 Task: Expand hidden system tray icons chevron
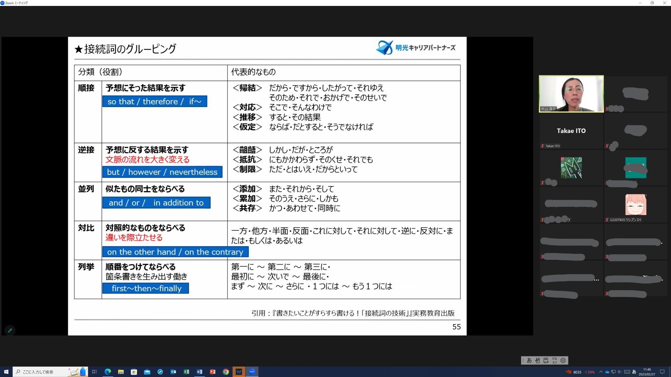click(x=601, y=372)
